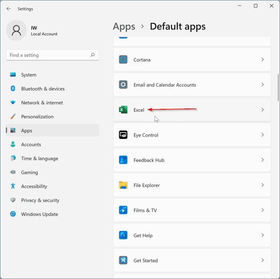The height and width of the screenshot is (279, 280).
Task: Click the Email and Calendar gear icon
Action: [x=123, y=84]
